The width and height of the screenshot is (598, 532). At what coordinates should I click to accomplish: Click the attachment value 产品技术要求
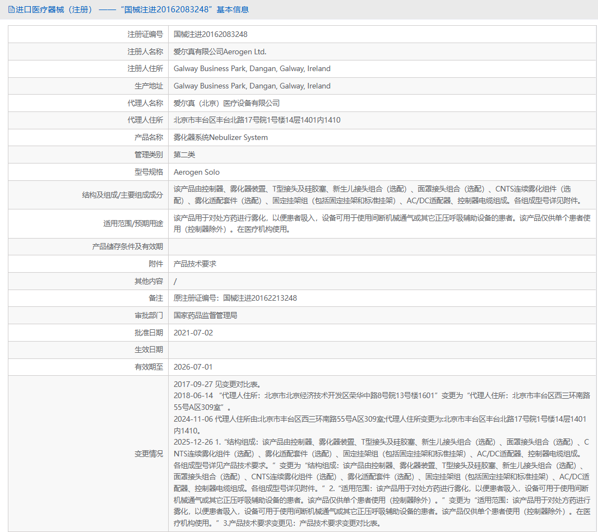click(x=195, y=264)
